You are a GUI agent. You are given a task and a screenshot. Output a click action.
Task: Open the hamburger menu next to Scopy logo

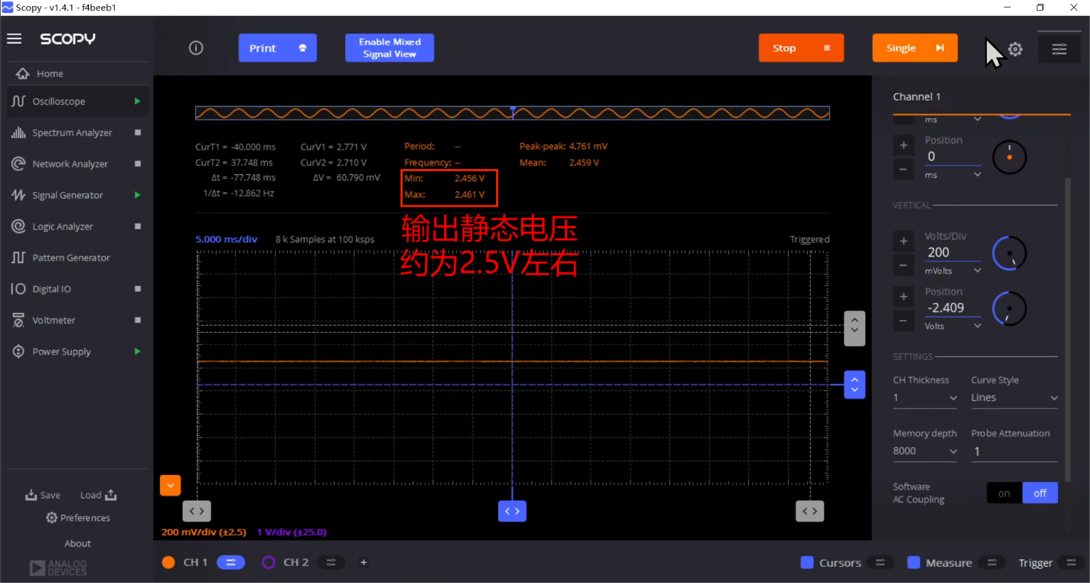pyautogui.click(x=14, y=39)
